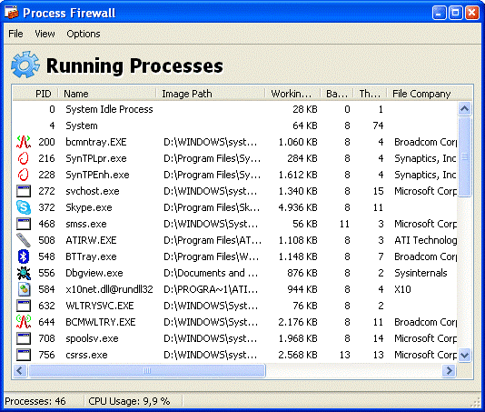The image size is (485, 412).
Task: Click the vertical scrollbar up arrow
Action: point(464,108)
